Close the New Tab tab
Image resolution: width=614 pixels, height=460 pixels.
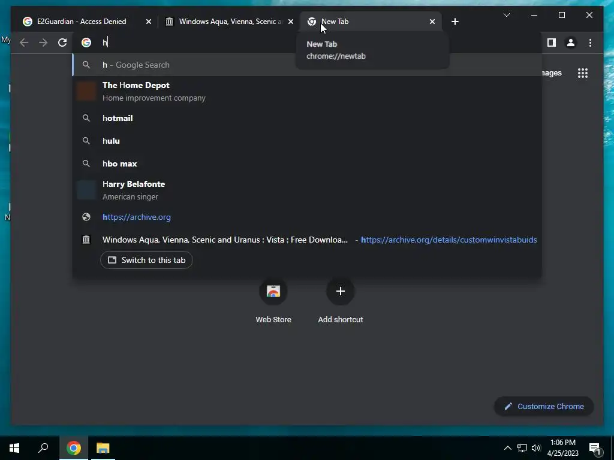(432, 22)
